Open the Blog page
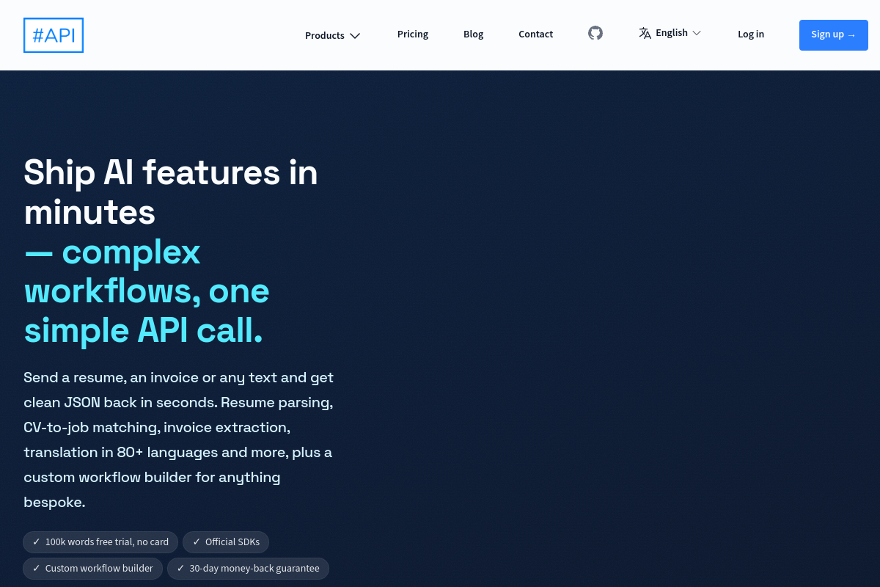 [x=474, y=34]
